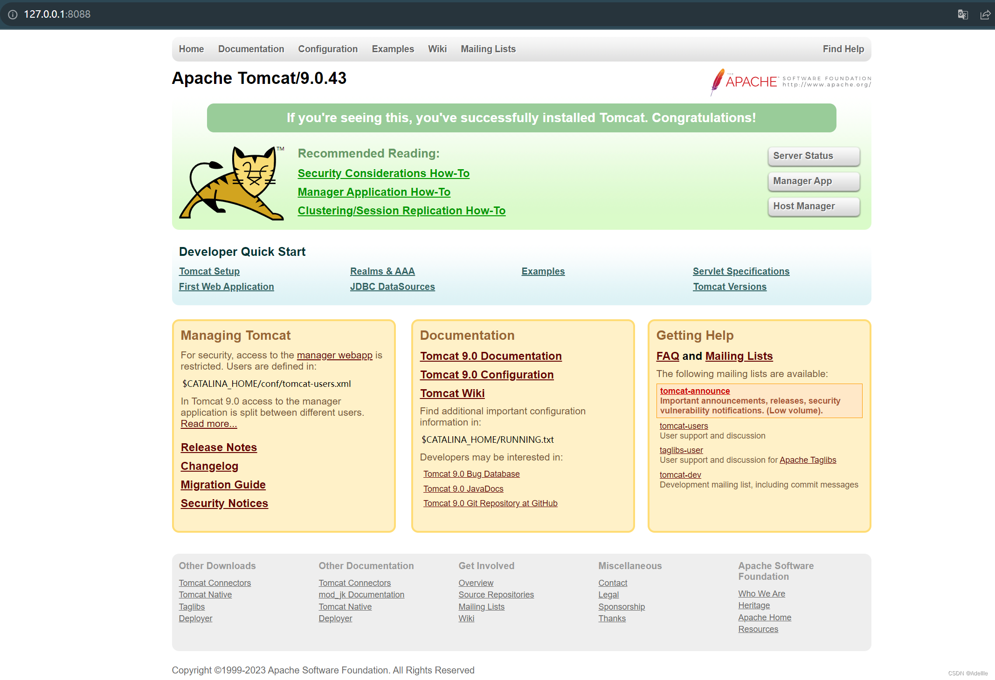Click the site info icon in address bar
995x680 pixels.
click(13, 14)
